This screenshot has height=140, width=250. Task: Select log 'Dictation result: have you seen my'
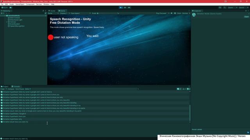(95, 122)
